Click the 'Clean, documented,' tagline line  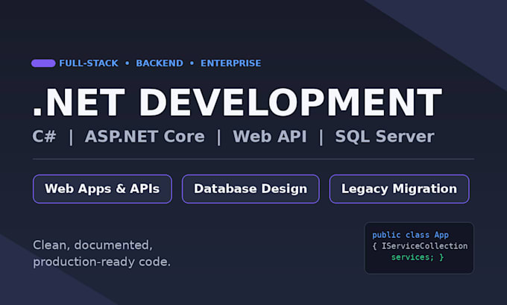tap(92, 245)
